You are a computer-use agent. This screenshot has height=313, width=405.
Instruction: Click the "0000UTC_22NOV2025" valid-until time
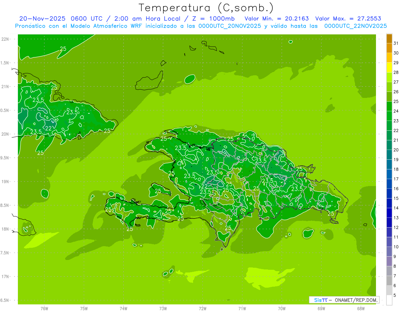pyautogui.click(x=355, y=26)
